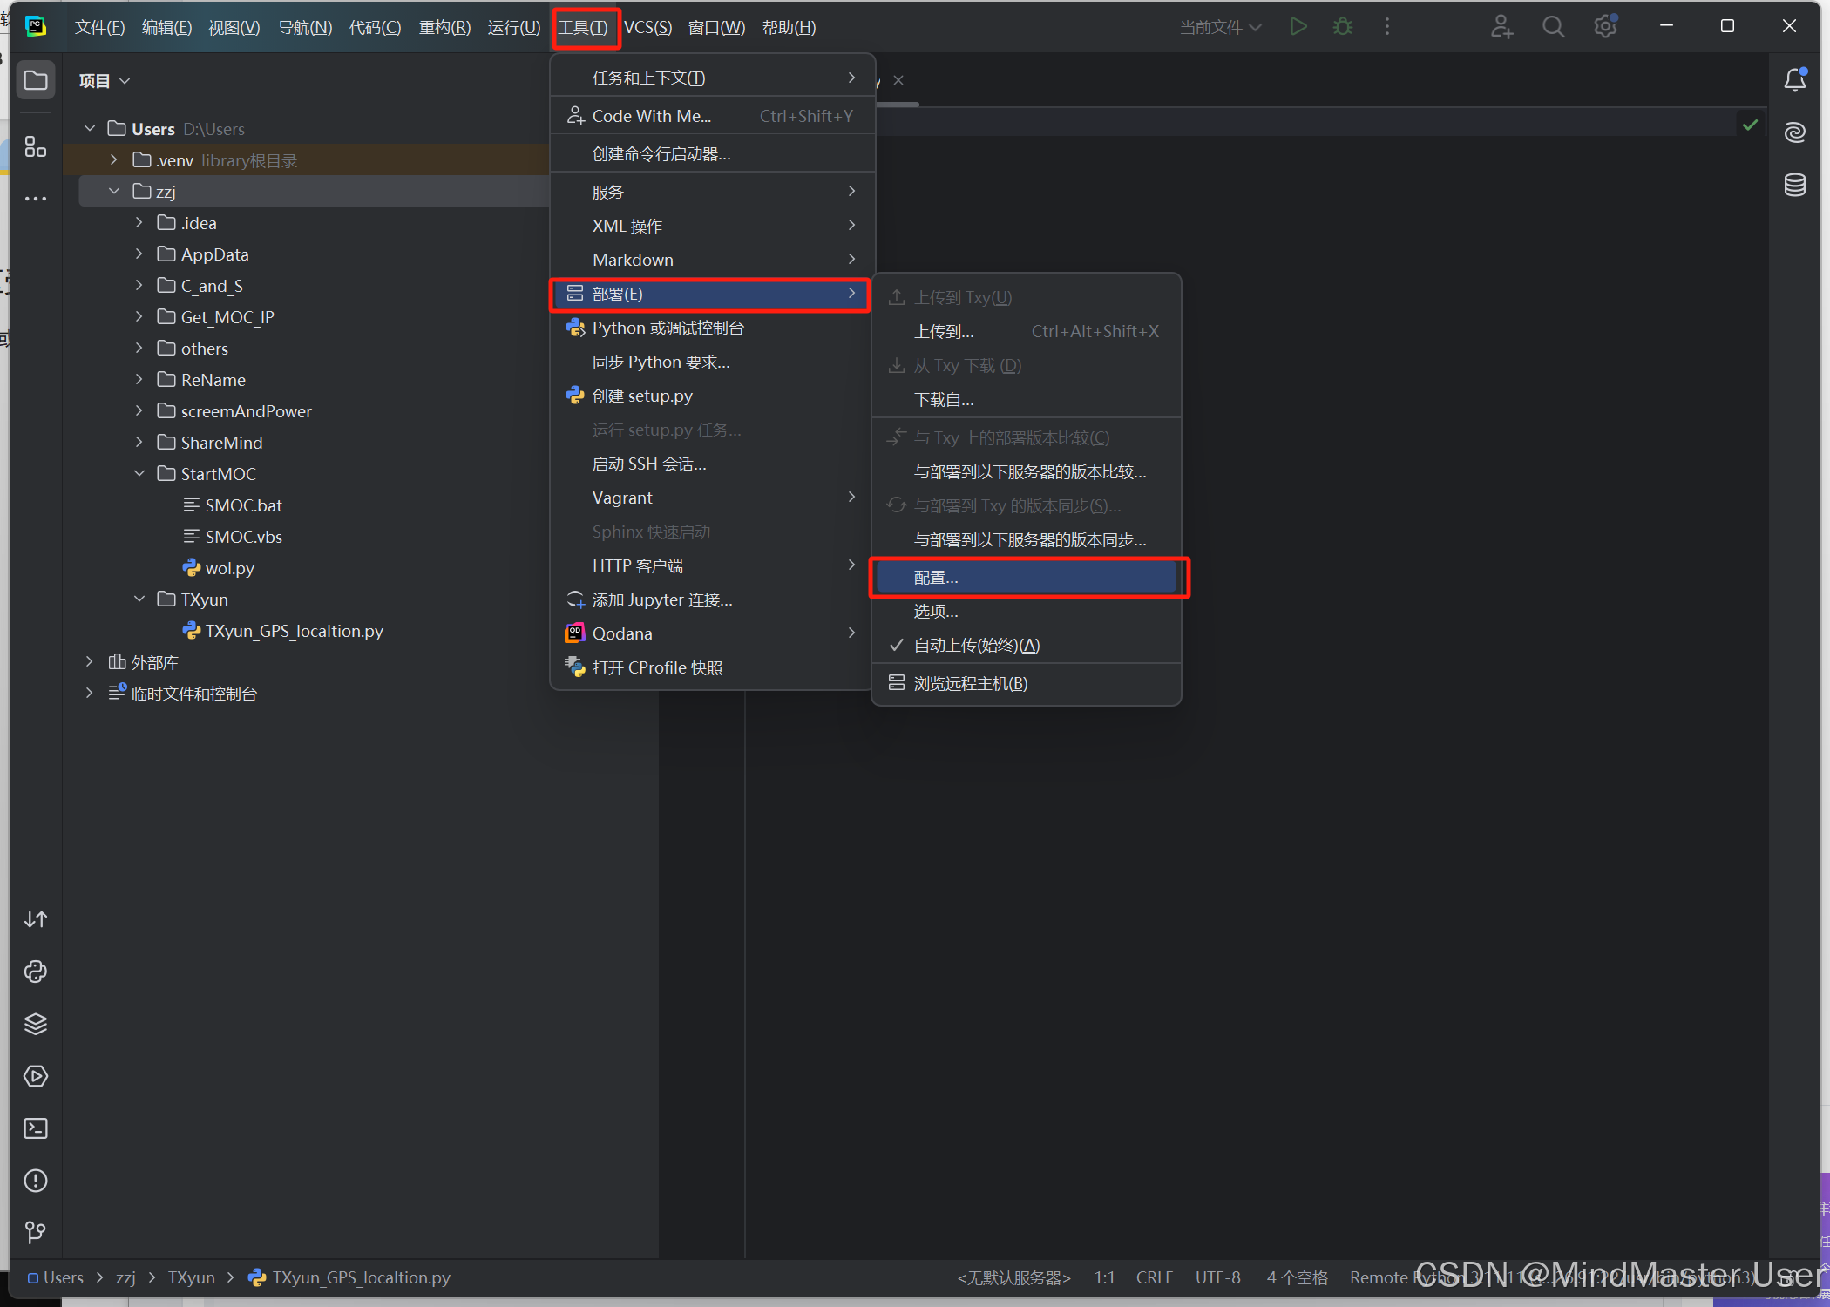Open the Terminal tool window icon
1830x1307 pixels.
coord(36,1128)
